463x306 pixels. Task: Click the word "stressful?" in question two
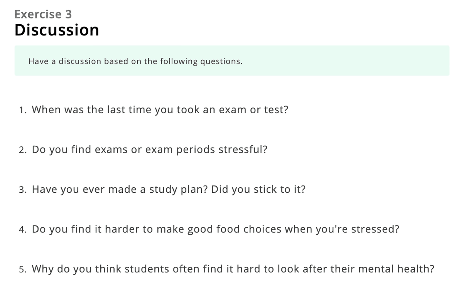click(x=243, y=150)
